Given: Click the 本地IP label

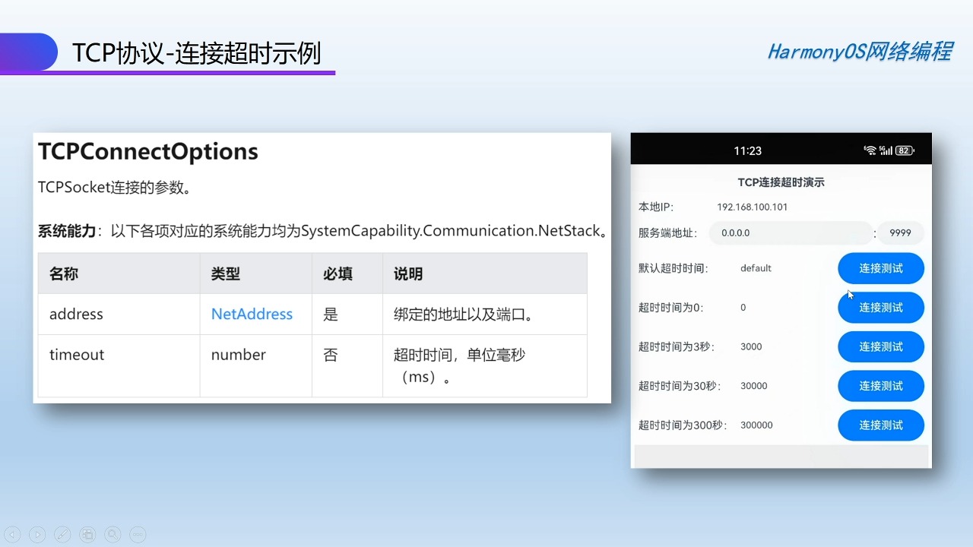Looking at the screenshot, I should pyautogui.click(x=656, y=207).
